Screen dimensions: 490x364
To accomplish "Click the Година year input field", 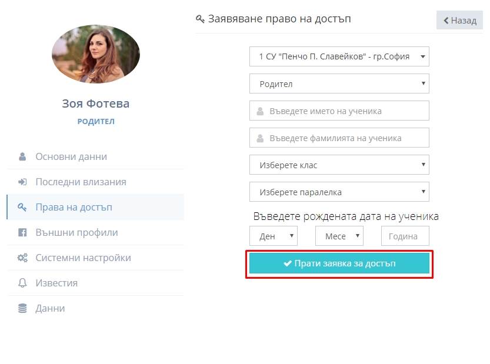I will (x=405, y=236).
